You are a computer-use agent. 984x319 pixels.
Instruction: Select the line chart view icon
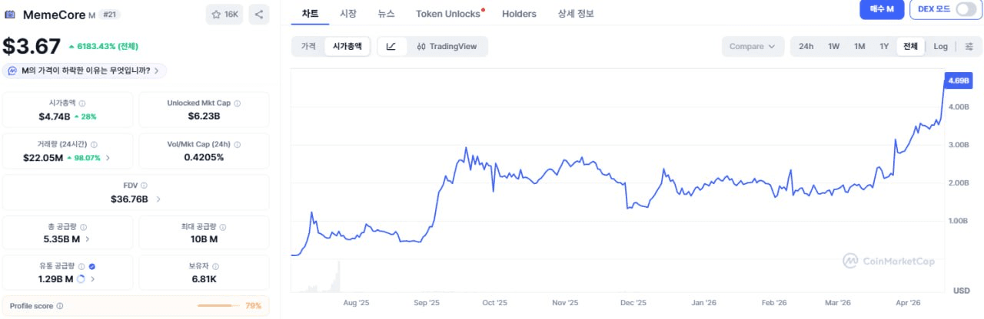click(x=391, y=46)
